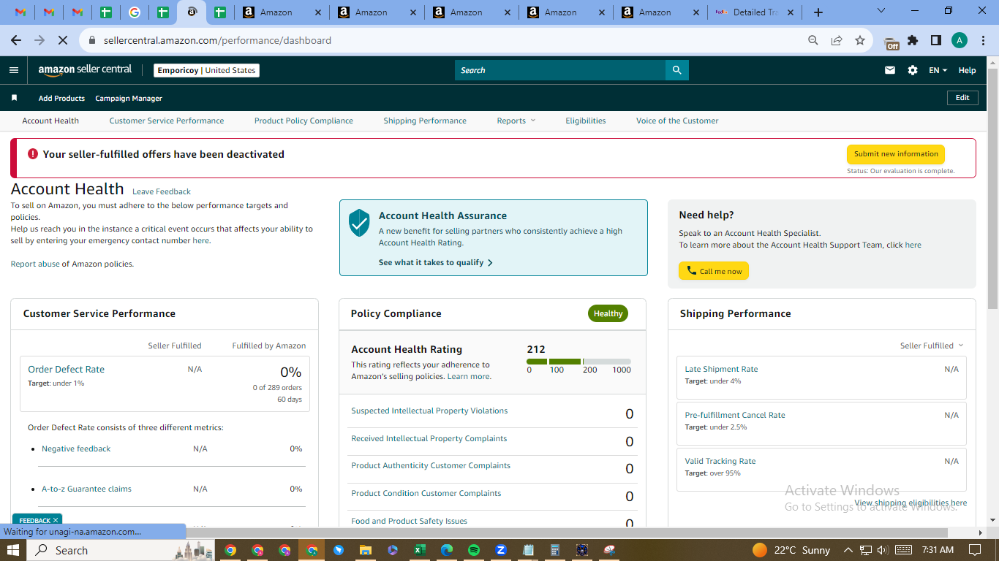Launch Microsoft Edge from the taskbar

click(447, 550)
